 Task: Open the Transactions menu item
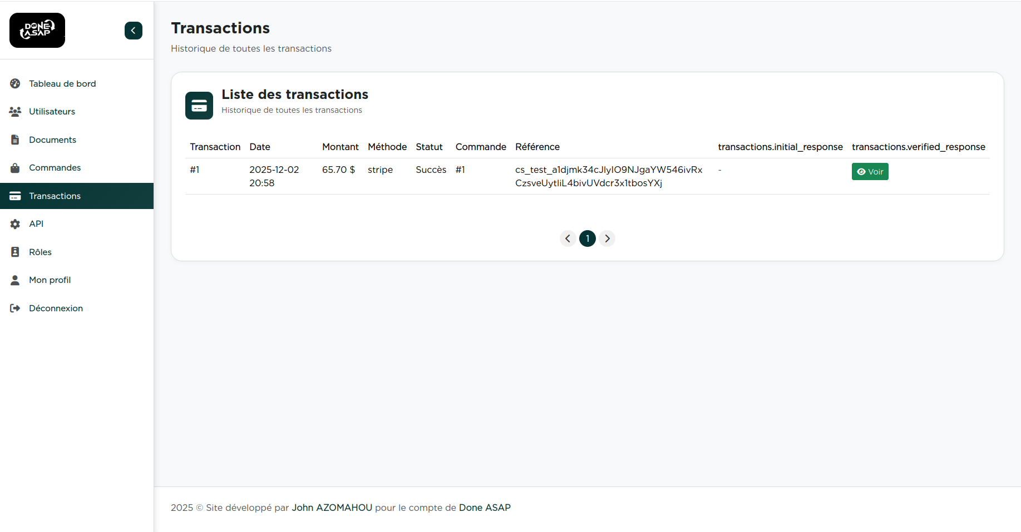click(55, 196)
